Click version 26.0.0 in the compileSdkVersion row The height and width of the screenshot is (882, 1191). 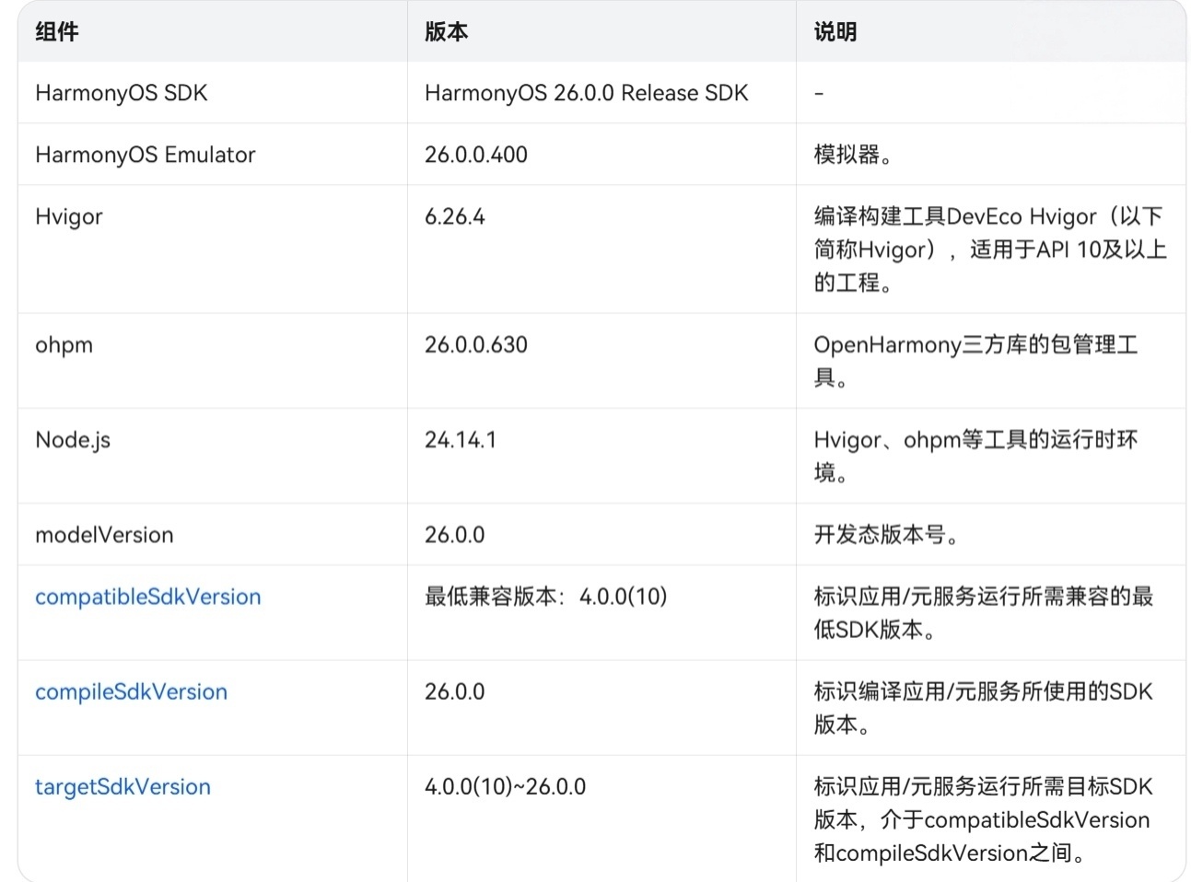[455, 691]
